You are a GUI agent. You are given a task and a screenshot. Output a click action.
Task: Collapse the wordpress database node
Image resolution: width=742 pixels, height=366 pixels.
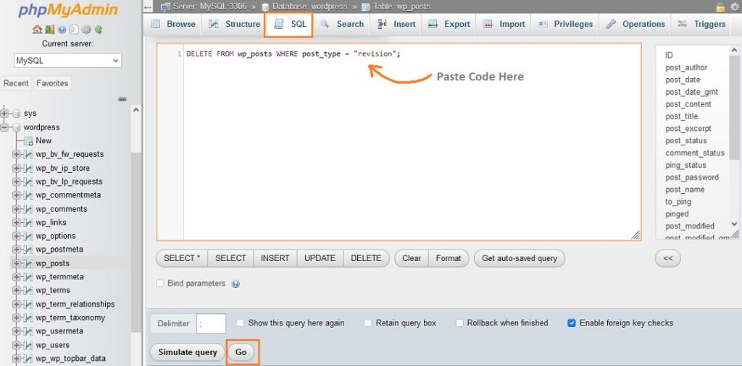coord(5,127)
